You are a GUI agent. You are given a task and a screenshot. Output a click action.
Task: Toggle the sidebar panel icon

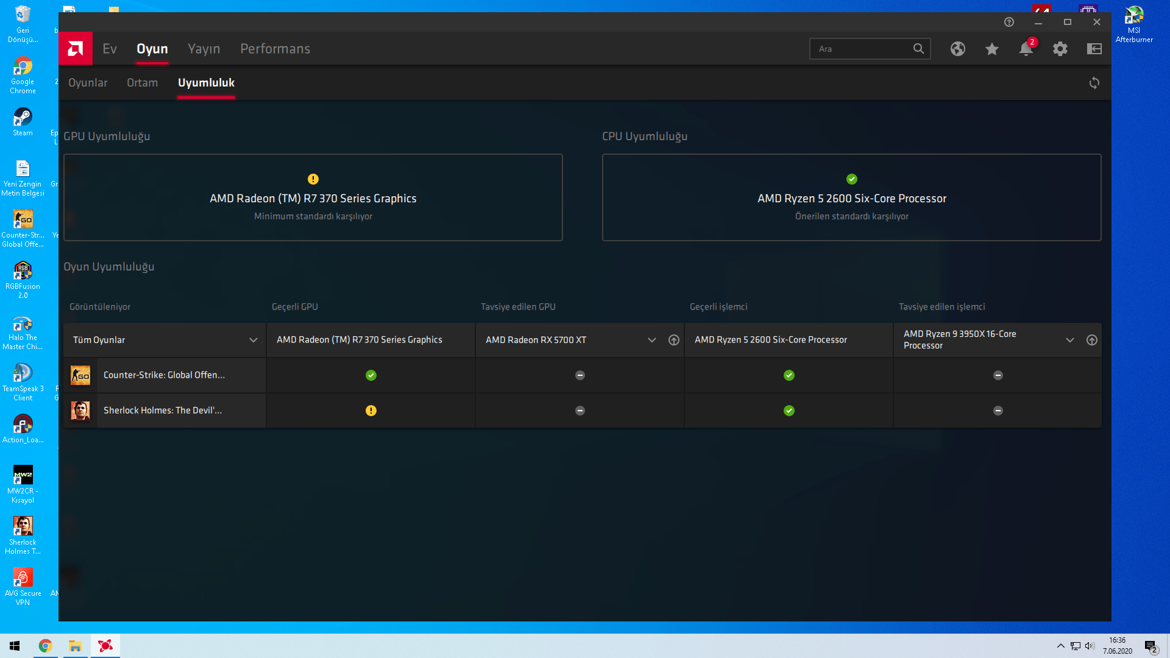click(1094, 49)
